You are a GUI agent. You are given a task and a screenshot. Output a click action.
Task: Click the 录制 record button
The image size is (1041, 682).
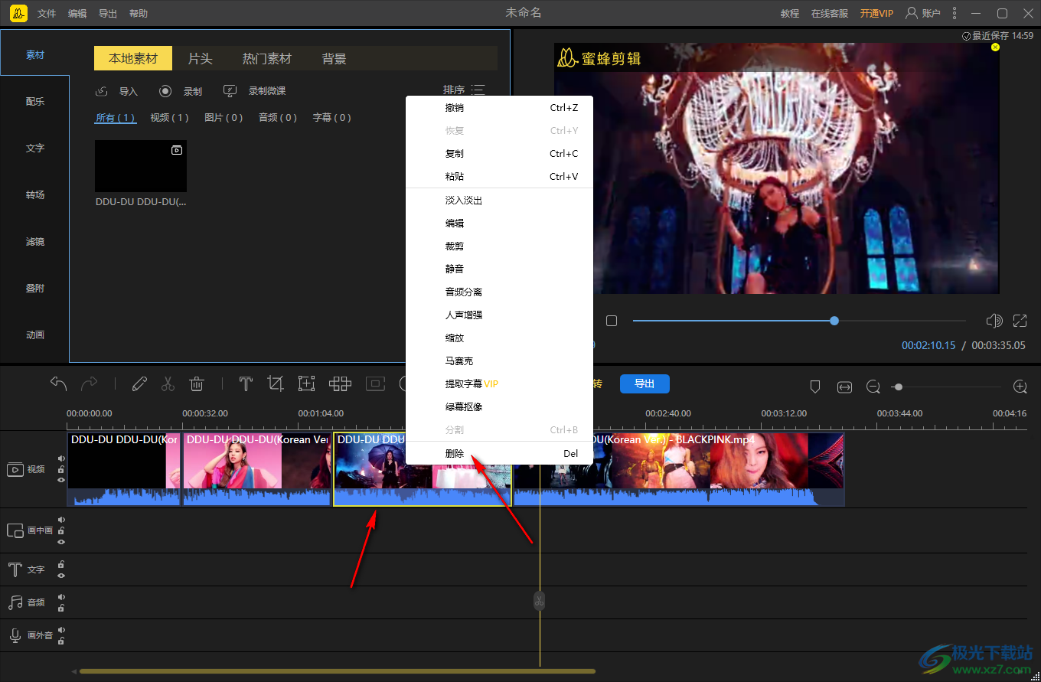[181, 91]
